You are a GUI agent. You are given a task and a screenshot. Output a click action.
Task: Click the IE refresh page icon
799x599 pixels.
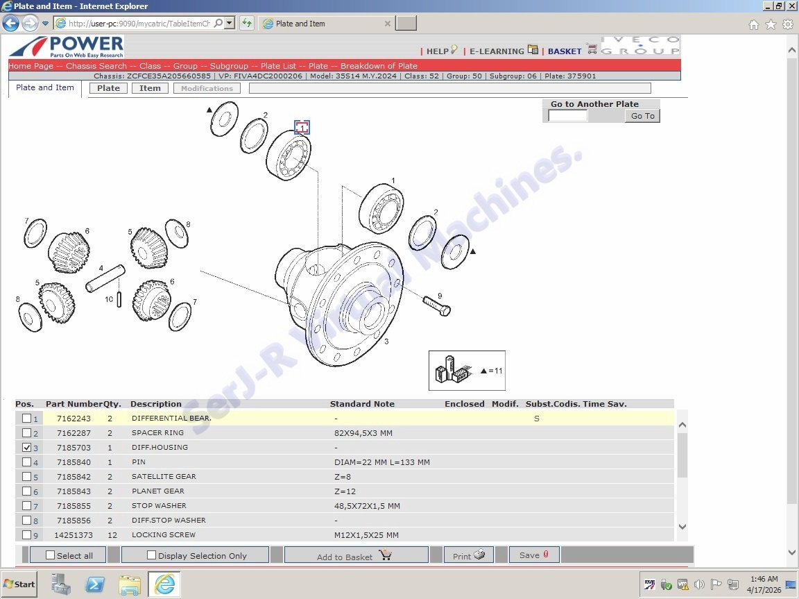(x=246, y=24)
